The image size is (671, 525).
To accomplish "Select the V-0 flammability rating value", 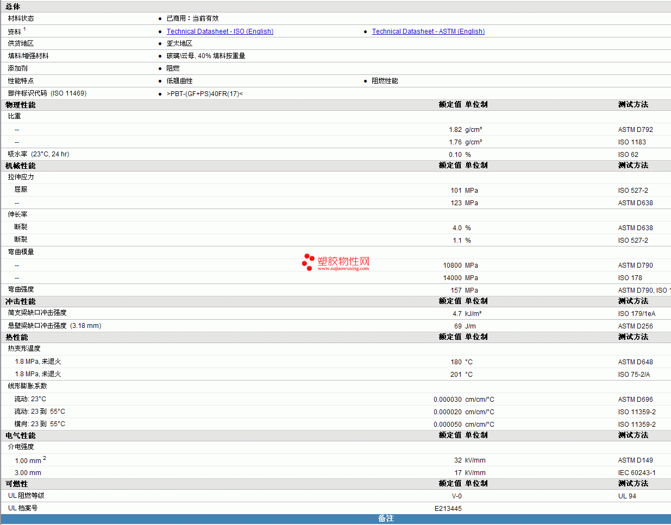I will (456, 496).
